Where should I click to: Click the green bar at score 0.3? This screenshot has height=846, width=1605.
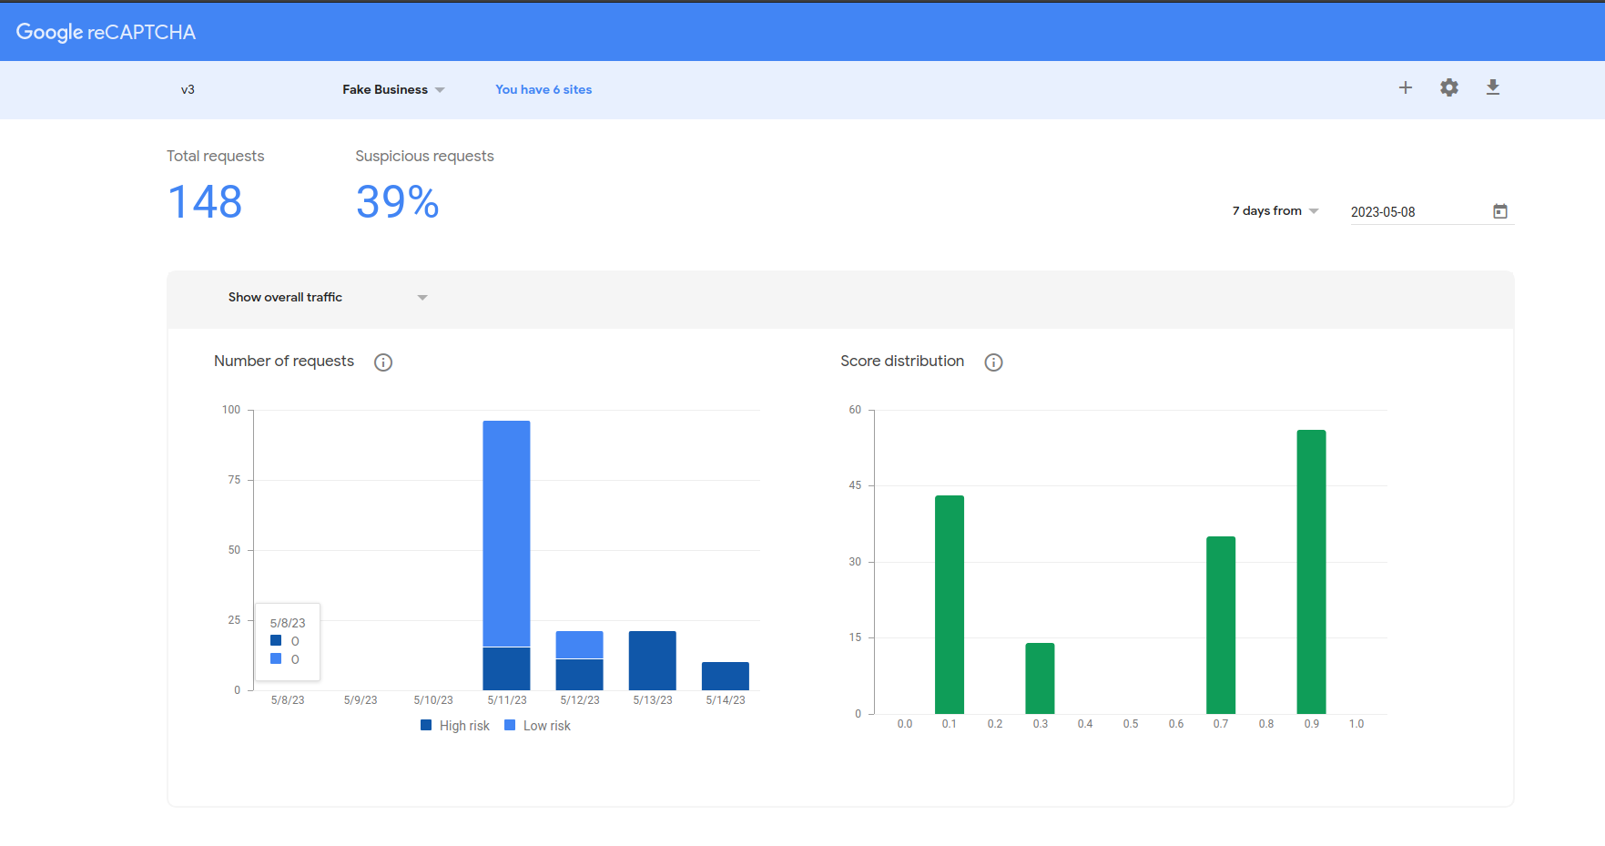point(1040,678)
